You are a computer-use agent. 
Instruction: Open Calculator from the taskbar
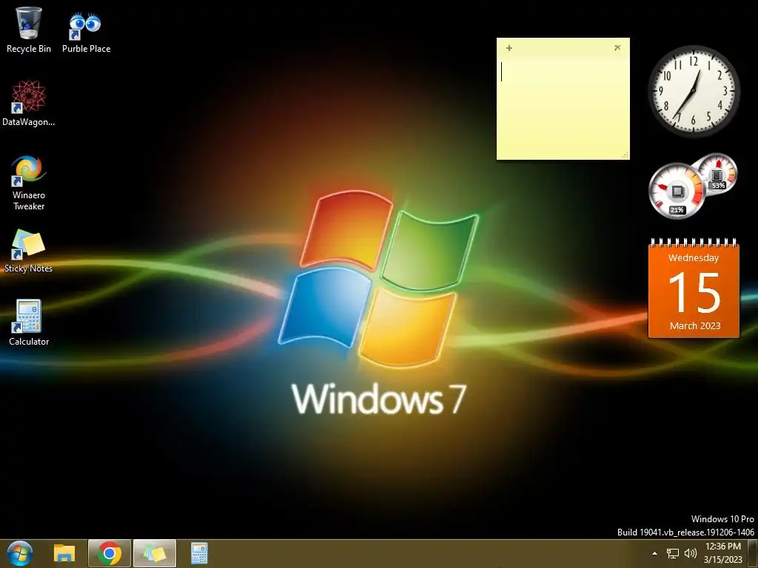point(199,553)
